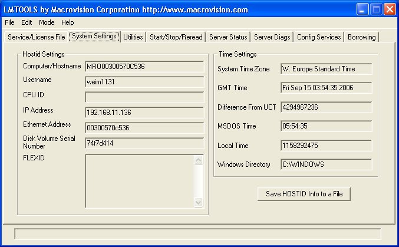Open the Borrowing tab
399x247 pixels.
point(362,37)
